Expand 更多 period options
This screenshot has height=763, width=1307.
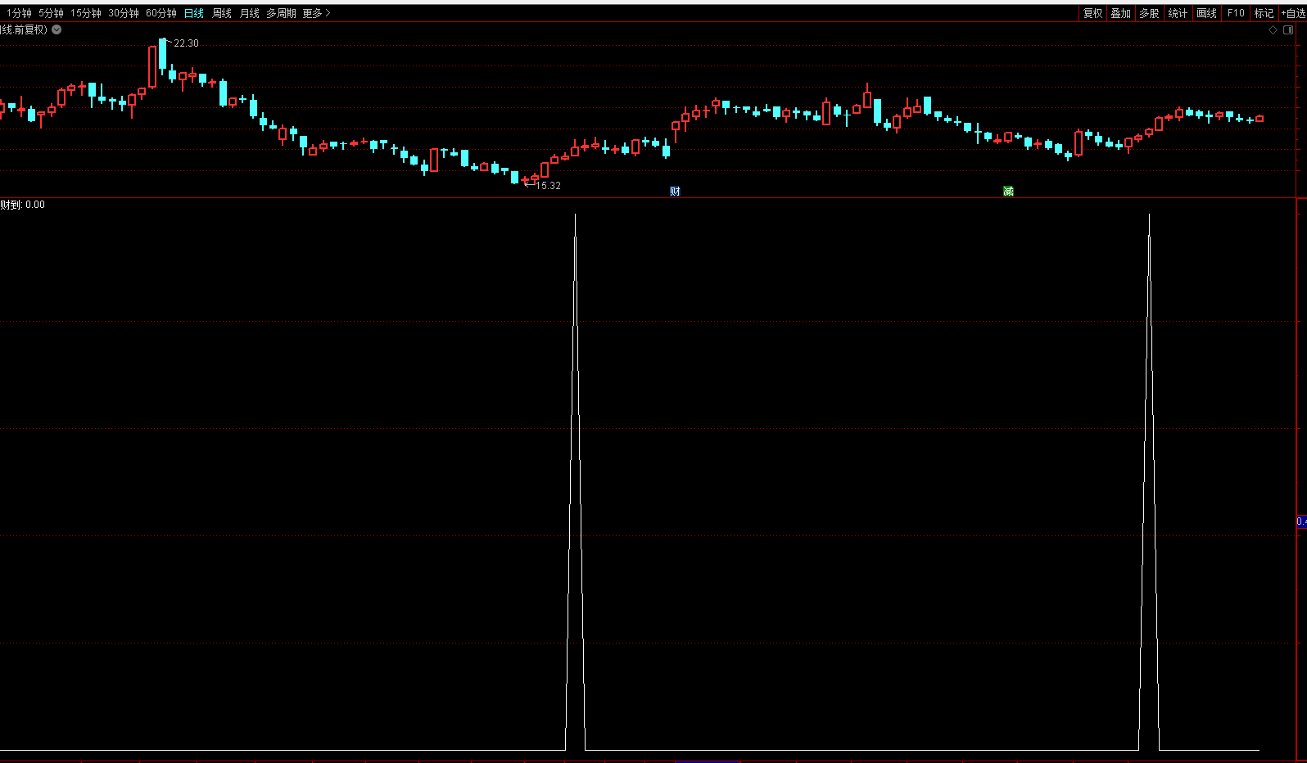click(316, 13)
